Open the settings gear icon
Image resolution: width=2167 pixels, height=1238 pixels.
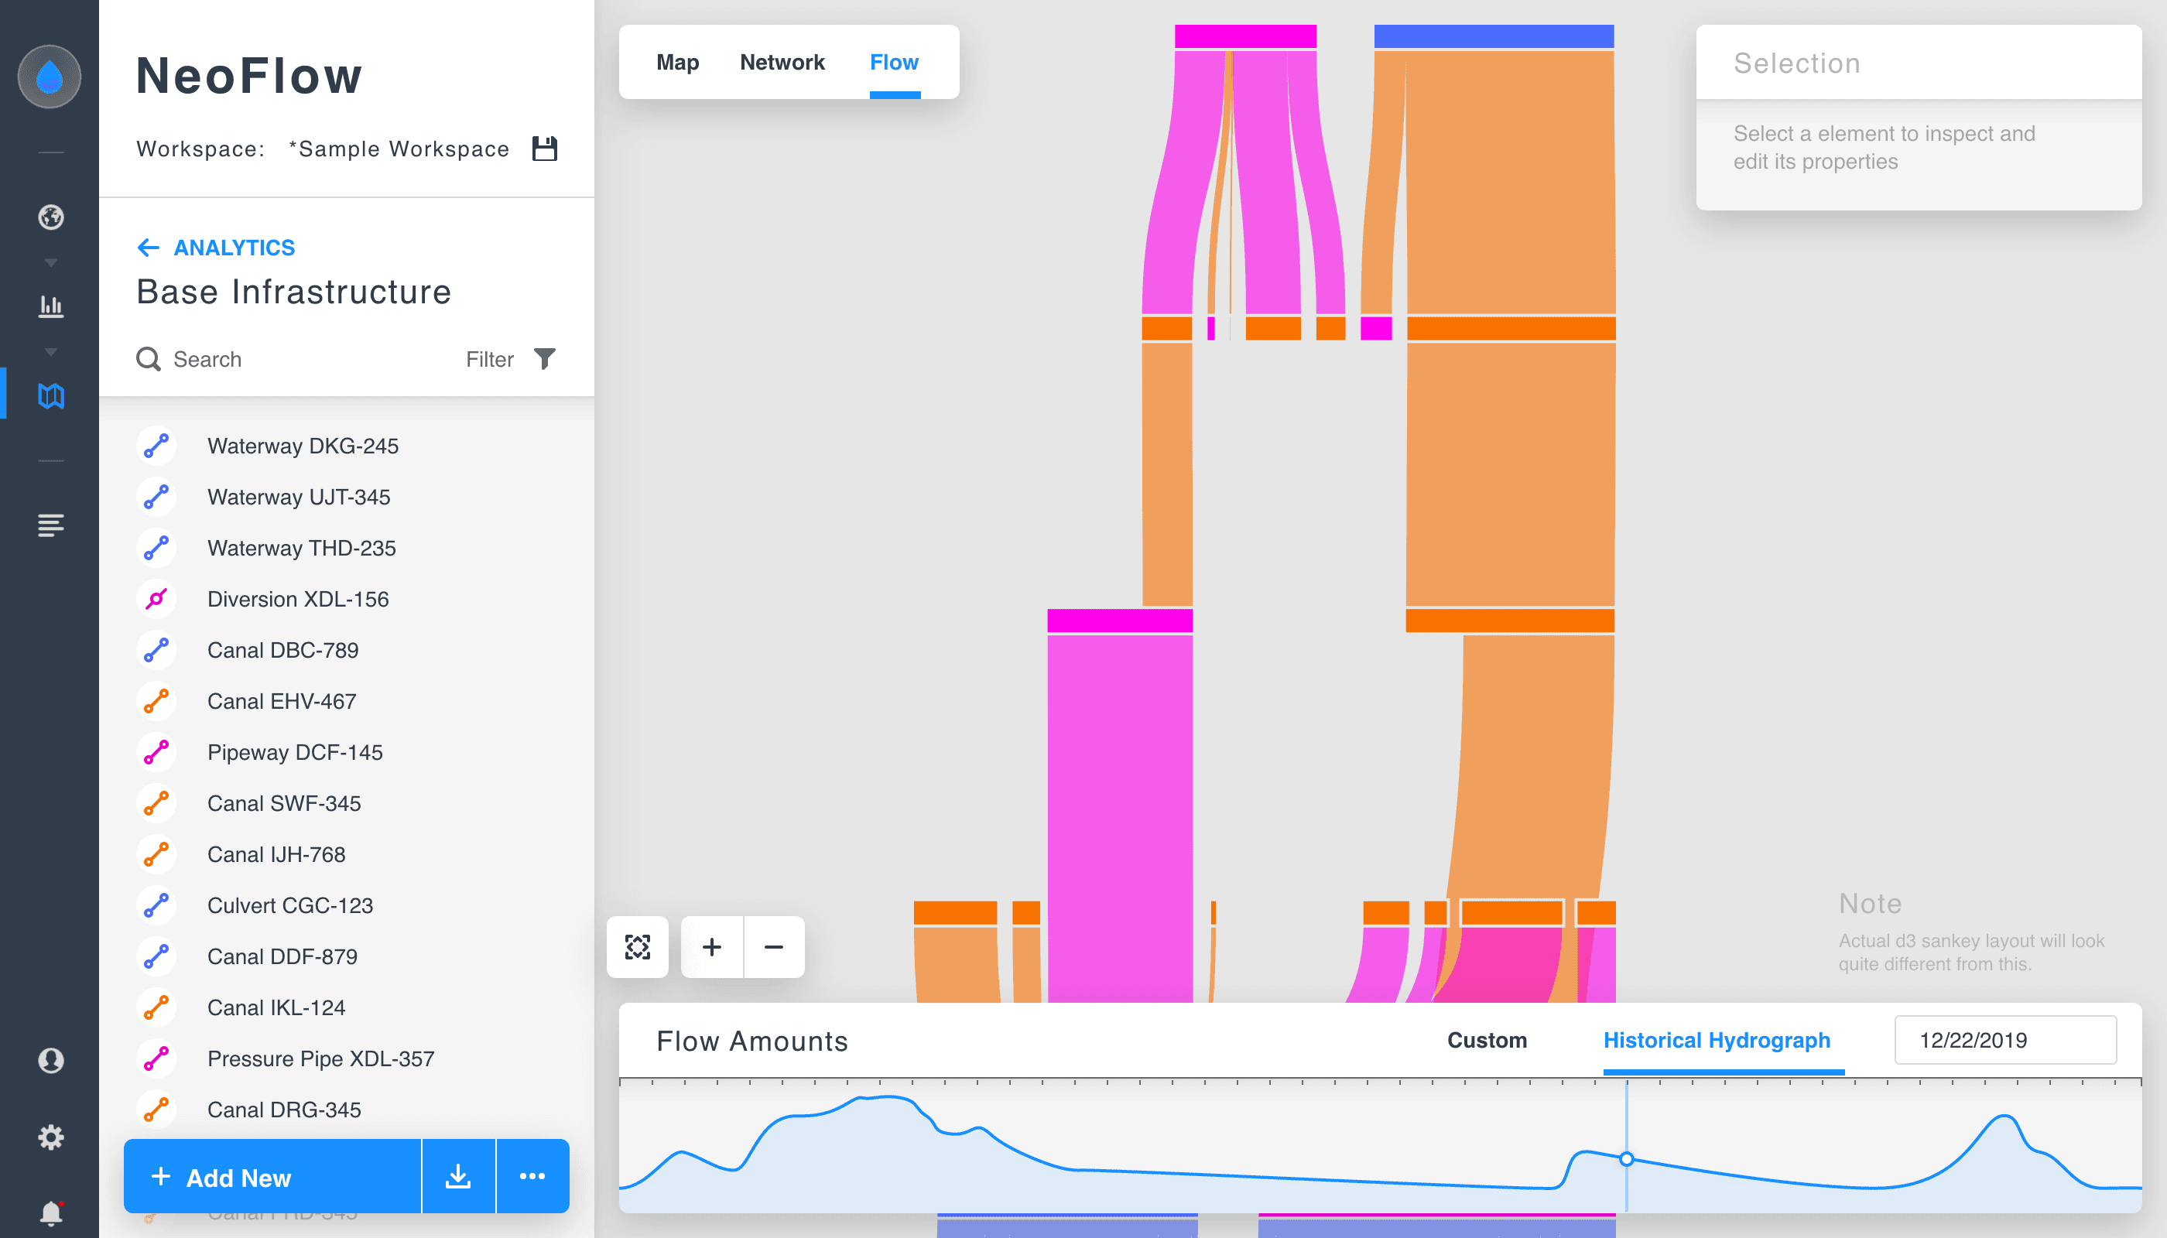click(x=51, y=1137)
